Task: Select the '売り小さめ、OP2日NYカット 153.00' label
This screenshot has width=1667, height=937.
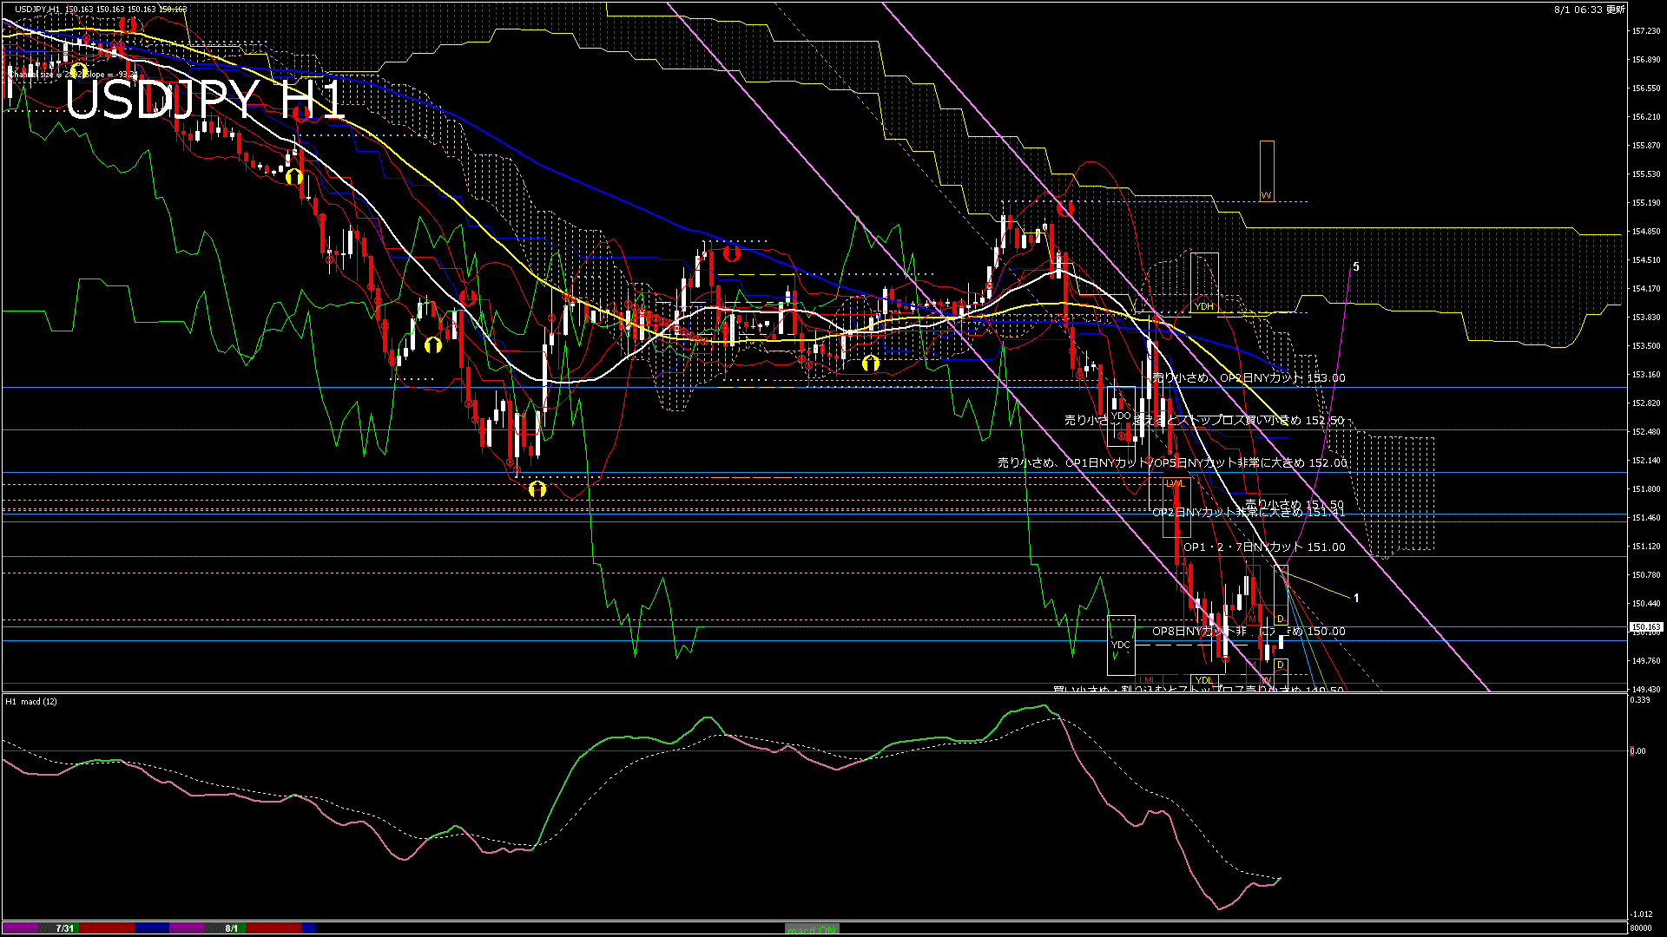Action: 1249,378
